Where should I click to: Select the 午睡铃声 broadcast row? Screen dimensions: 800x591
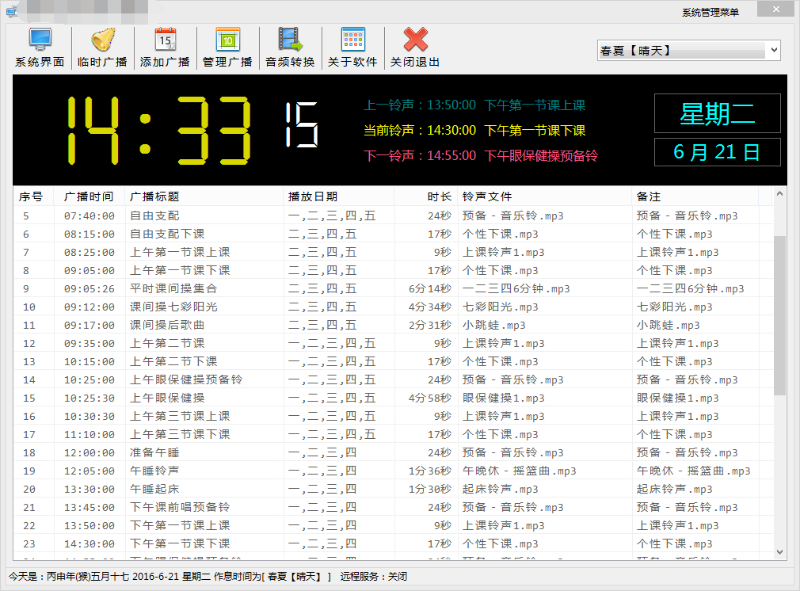tap(198, 471)
